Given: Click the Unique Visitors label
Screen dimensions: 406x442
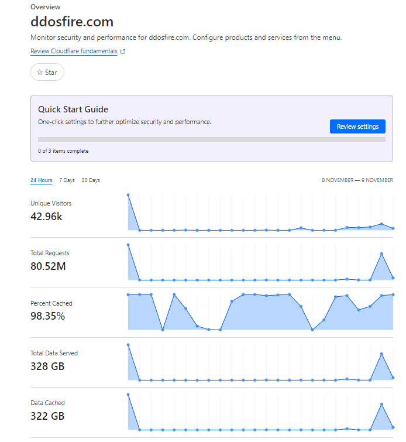Looking at the screenshot, I should [51, 203].
